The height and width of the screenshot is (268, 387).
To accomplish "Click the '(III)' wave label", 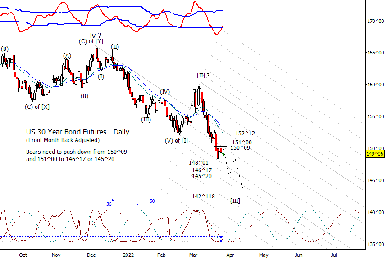I will click(x=146, y=120).
